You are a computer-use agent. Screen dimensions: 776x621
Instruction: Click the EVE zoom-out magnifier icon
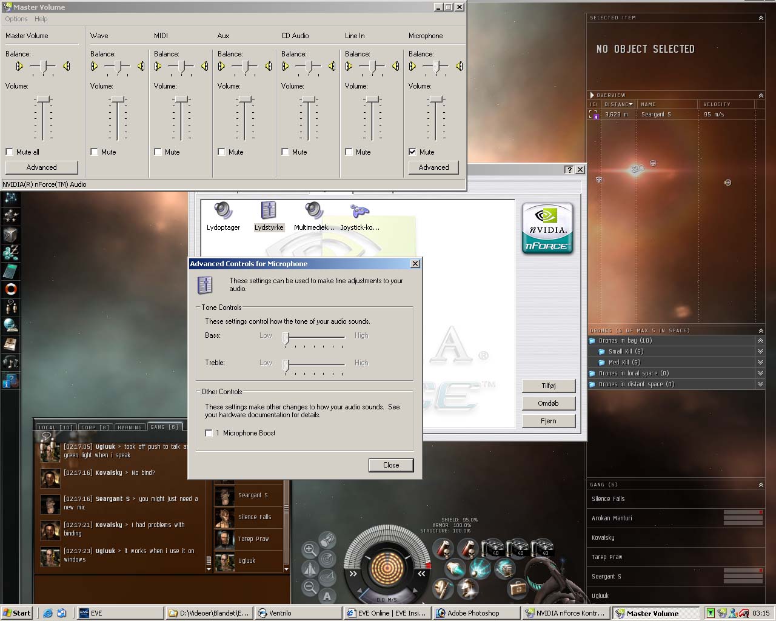tap(310, 586)
